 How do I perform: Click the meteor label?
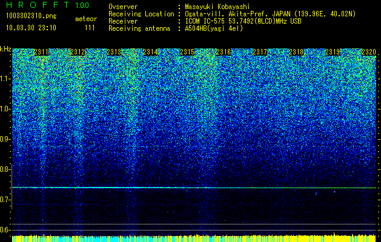tap(86, 19)
